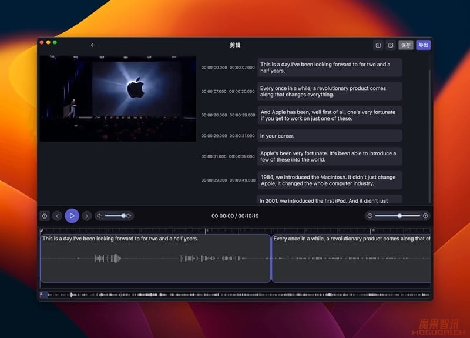Image resolution: width=470 pixels, height=338 pixels.
Task: Click the subtitle list vertical scrollbar
Action: 430,136
